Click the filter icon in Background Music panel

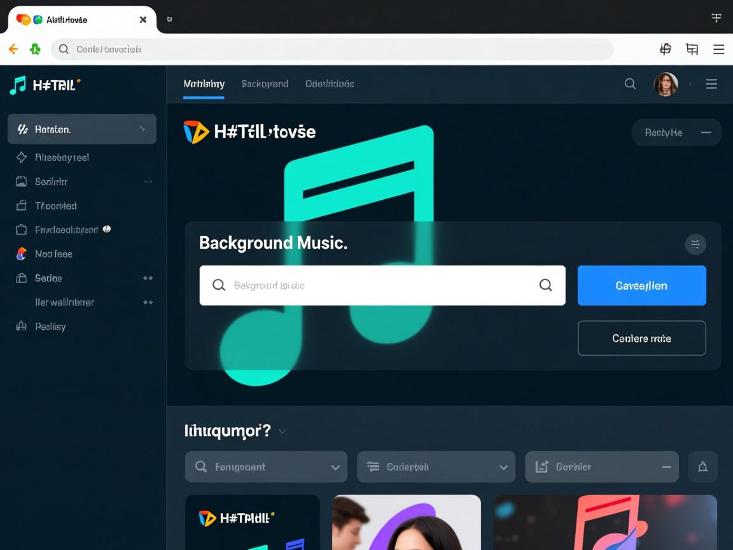pyautogui.click(x=695, y=244)
